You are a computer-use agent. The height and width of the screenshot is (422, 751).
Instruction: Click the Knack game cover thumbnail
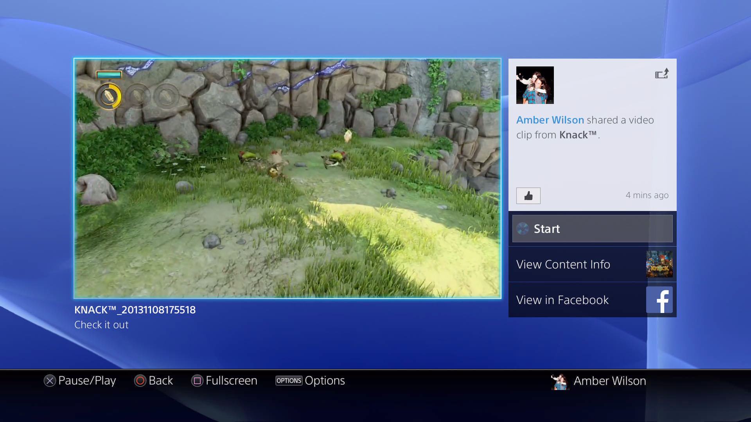coord(659,264)
